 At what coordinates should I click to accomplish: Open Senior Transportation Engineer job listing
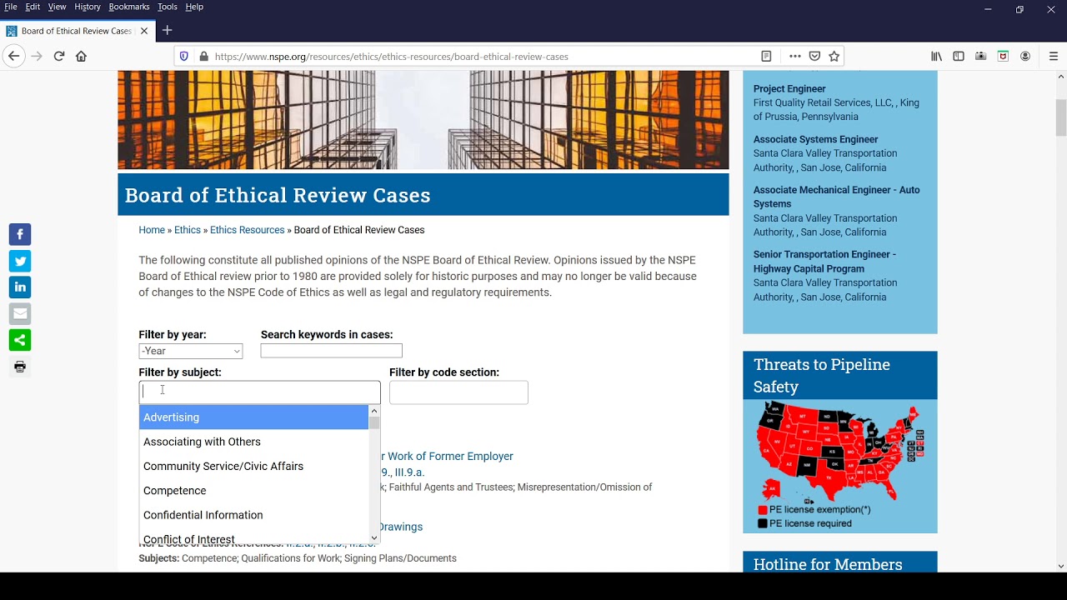(x=824, y=262)
